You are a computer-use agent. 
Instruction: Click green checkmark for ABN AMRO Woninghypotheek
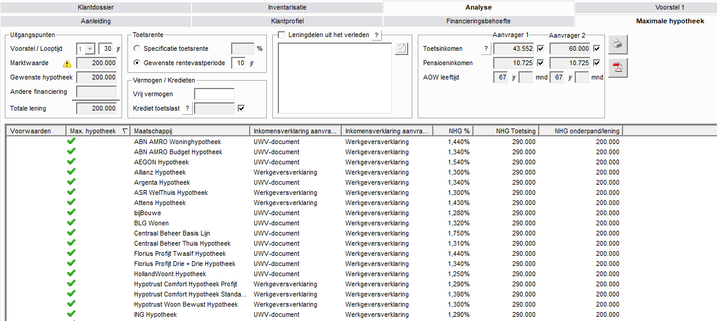point(71,141)
